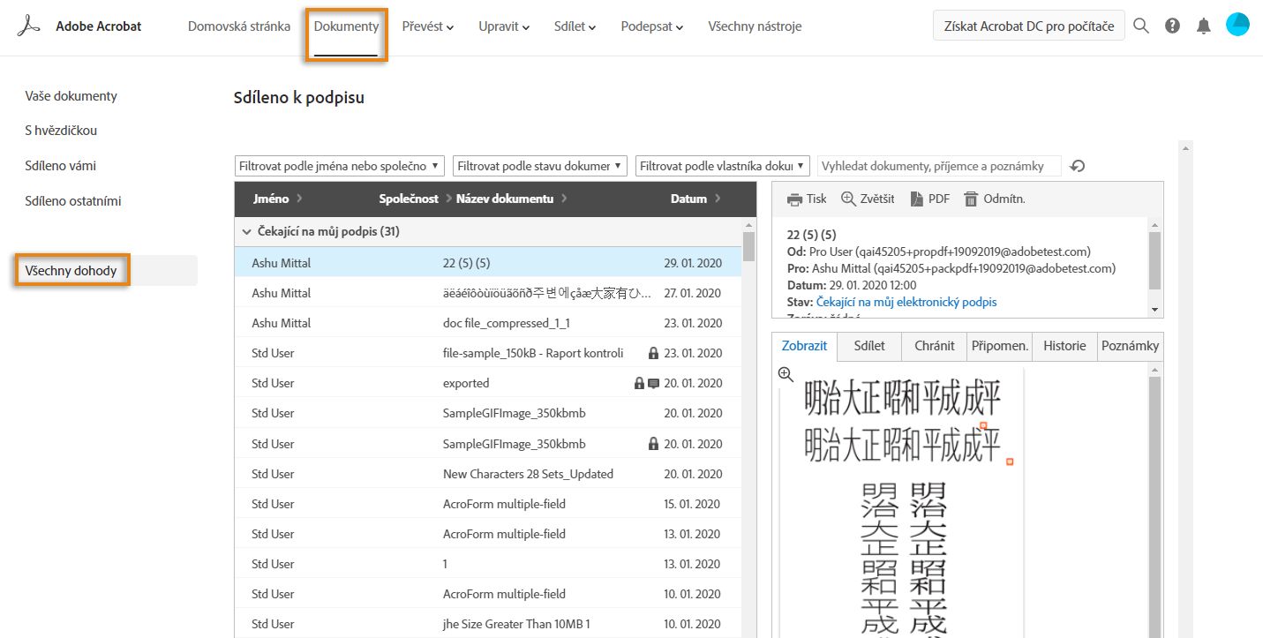
Task: Open the notifications bell
Action: click(x=1203, y=26)
